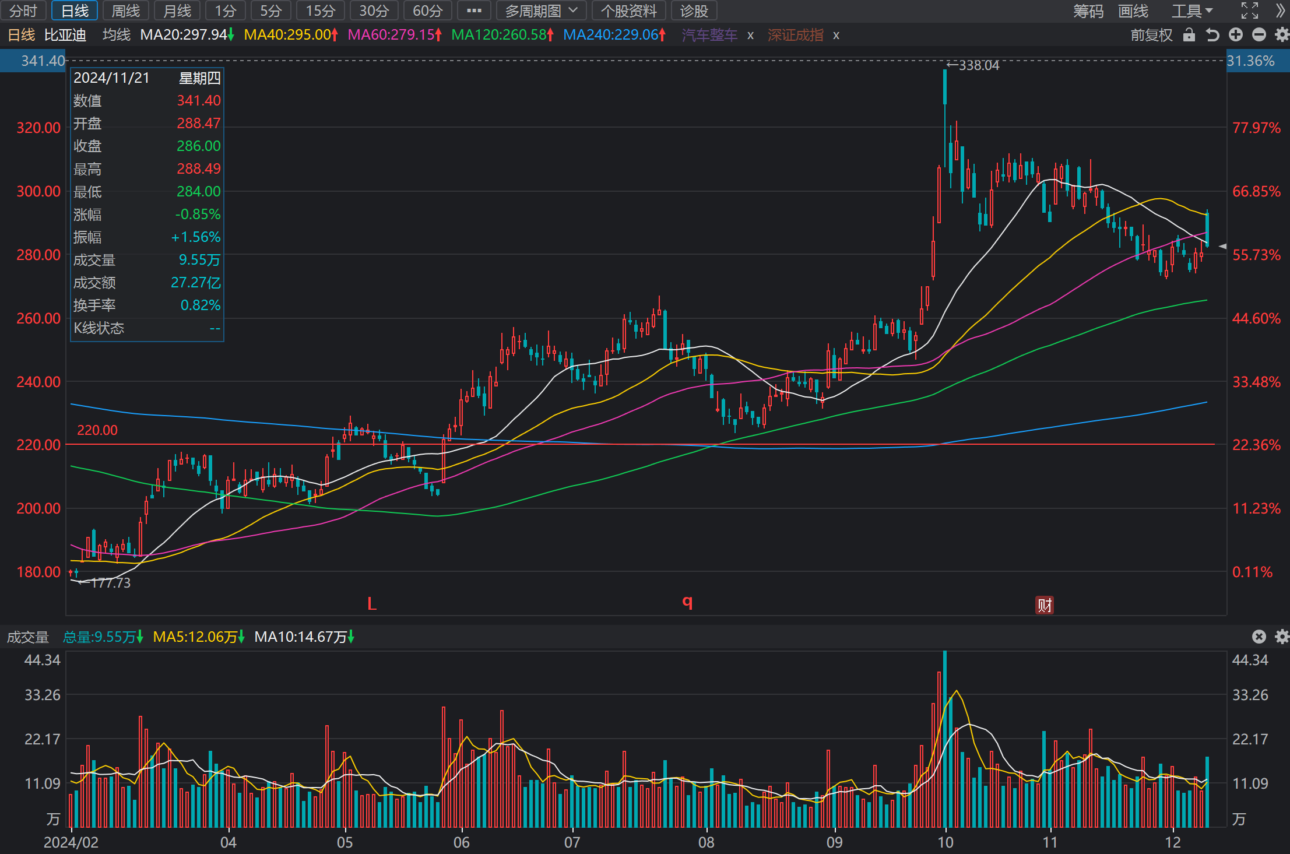Click the red L marker on chart
Image resolution: width=1290 pixels, height=854 pixels.
click(x=372, y=604)
